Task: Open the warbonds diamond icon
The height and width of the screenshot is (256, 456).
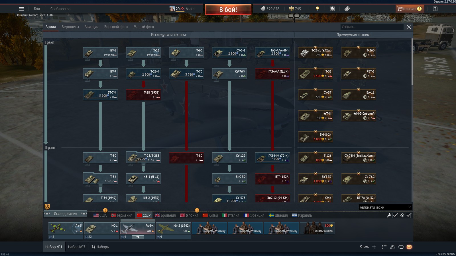Action: (x=332, y=9)
